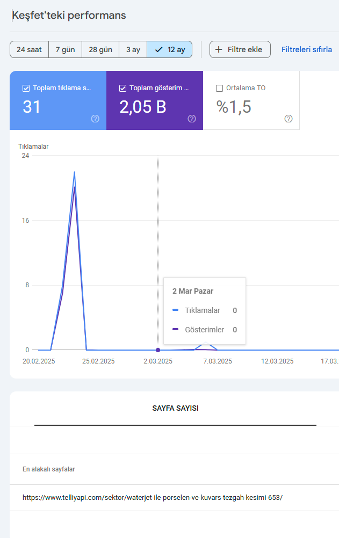Viewport: 339px width, 538px height.
Task: Click the plus icon in Filtre ekle
Action: (219, 49)
